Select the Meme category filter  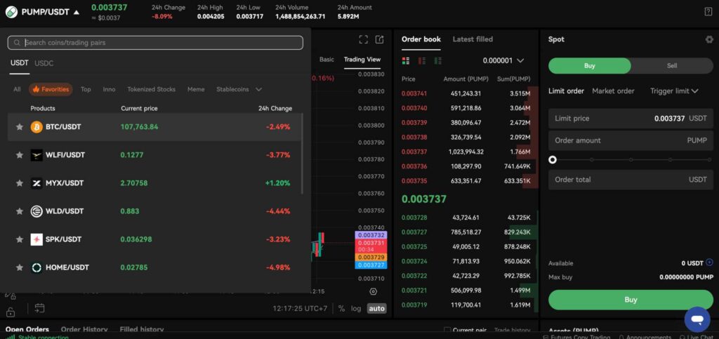pos(196,89)
